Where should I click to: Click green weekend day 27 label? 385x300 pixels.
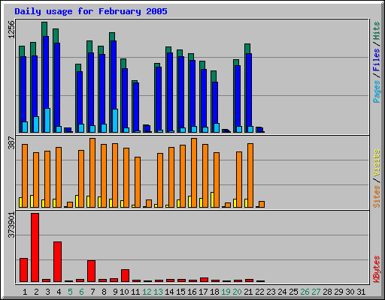(x=316, y=292)
